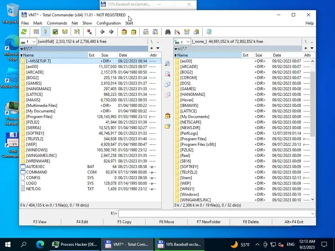Open the Notepad toolbar icon

(209, 32)
